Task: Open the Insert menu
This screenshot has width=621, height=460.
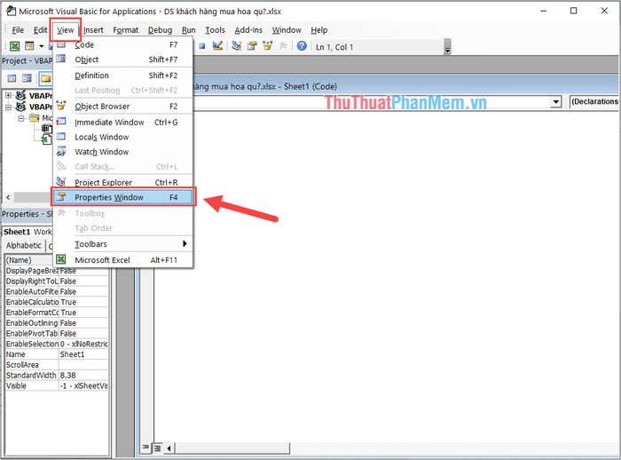Action: pyautogui.click(x=93, y=30)
